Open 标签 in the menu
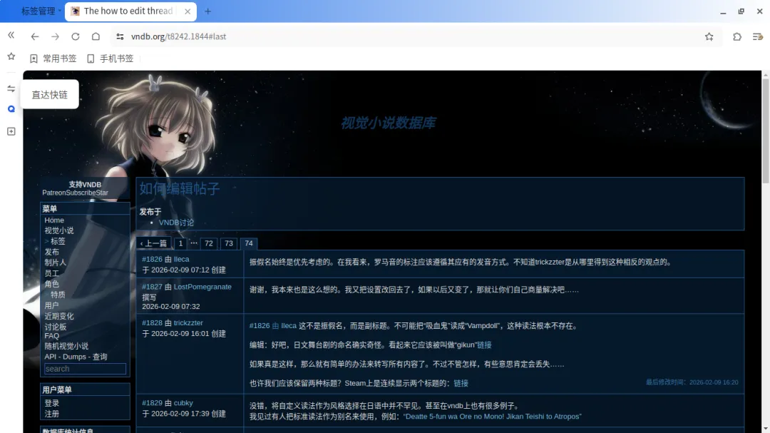770x433 pixels. 58,241
